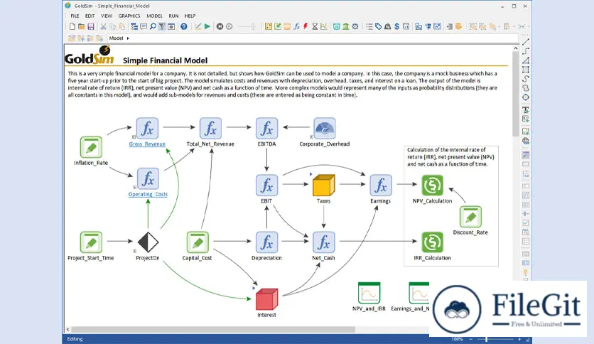The width and height of the screenshot is (594, 344).
Task: Select the NPV_Calculation element
Action: 432,185
